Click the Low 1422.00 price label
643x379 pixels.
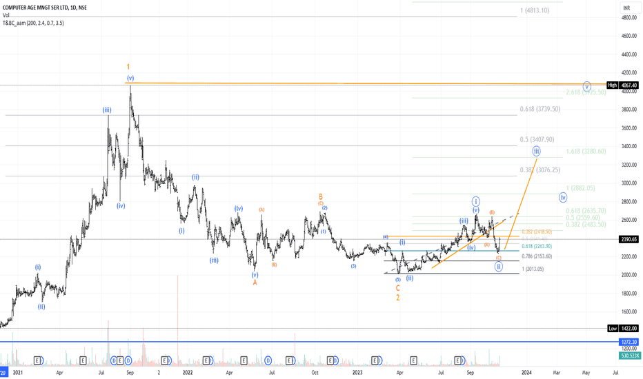pyautogui.click(x=623, y=328)
